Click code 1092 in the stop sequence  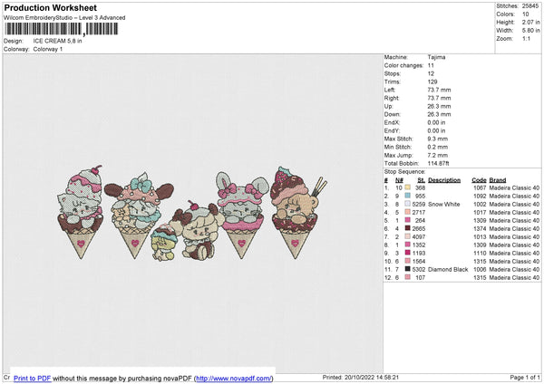pyautogui.click(x=480, y=196)
